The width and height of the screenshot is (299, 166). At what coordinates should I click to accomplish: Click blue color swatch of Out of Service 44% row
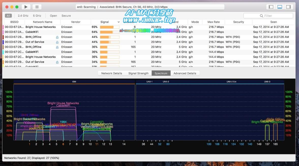[x=3, y=42]
